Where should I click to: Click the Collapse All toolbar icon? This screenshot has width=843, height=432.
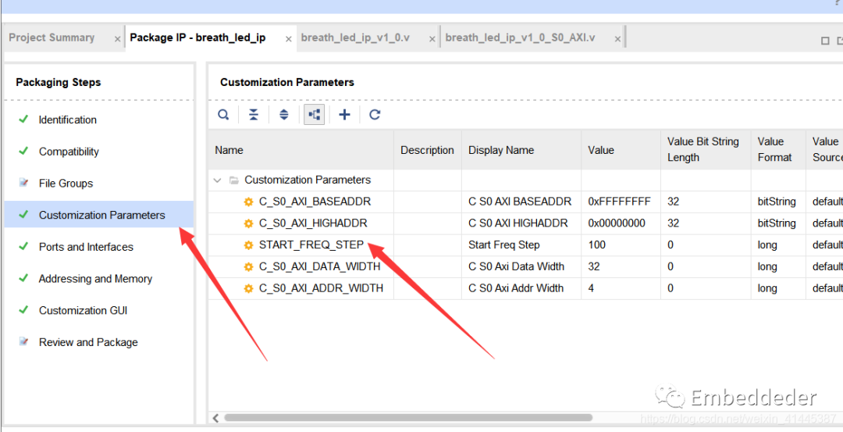[254, 115]
